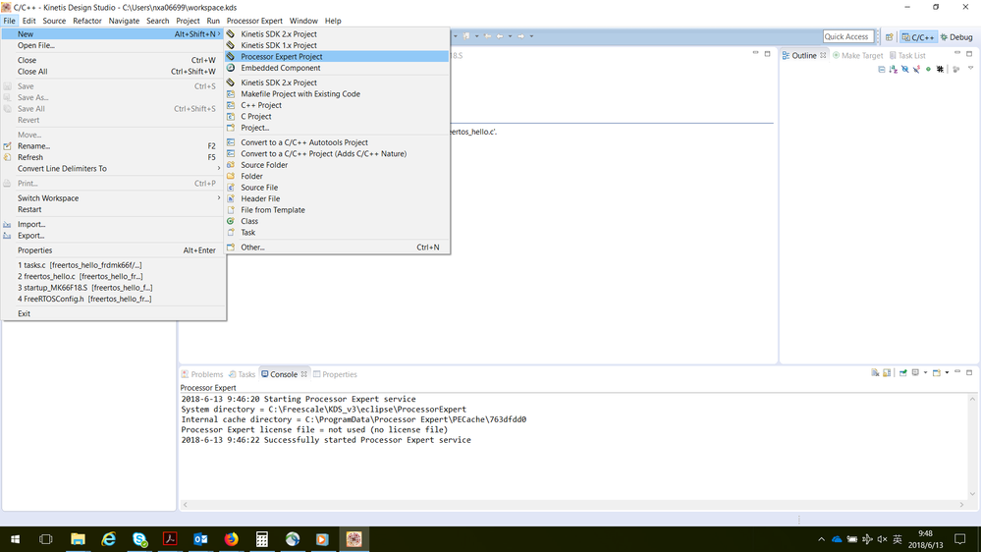
Task: Click Source Folder in New submenu
Action: pyautogui.click(x=337, y=165)
